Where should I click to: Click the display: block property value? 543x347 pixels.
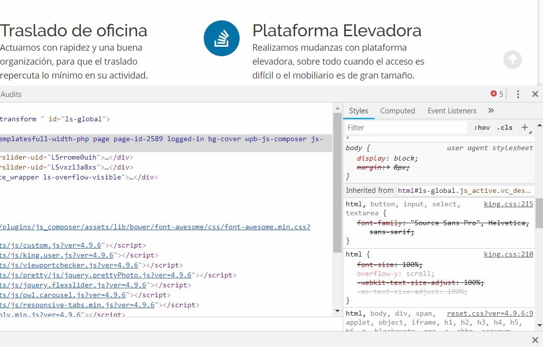[406, 158]
